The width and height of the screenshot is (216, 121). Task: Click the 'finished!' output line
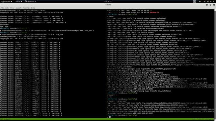[4, 25]
